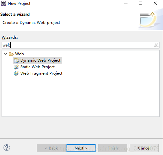Click the Web Fragment Project icon
Screen dimensions: 163x155
tap(16, 73)
